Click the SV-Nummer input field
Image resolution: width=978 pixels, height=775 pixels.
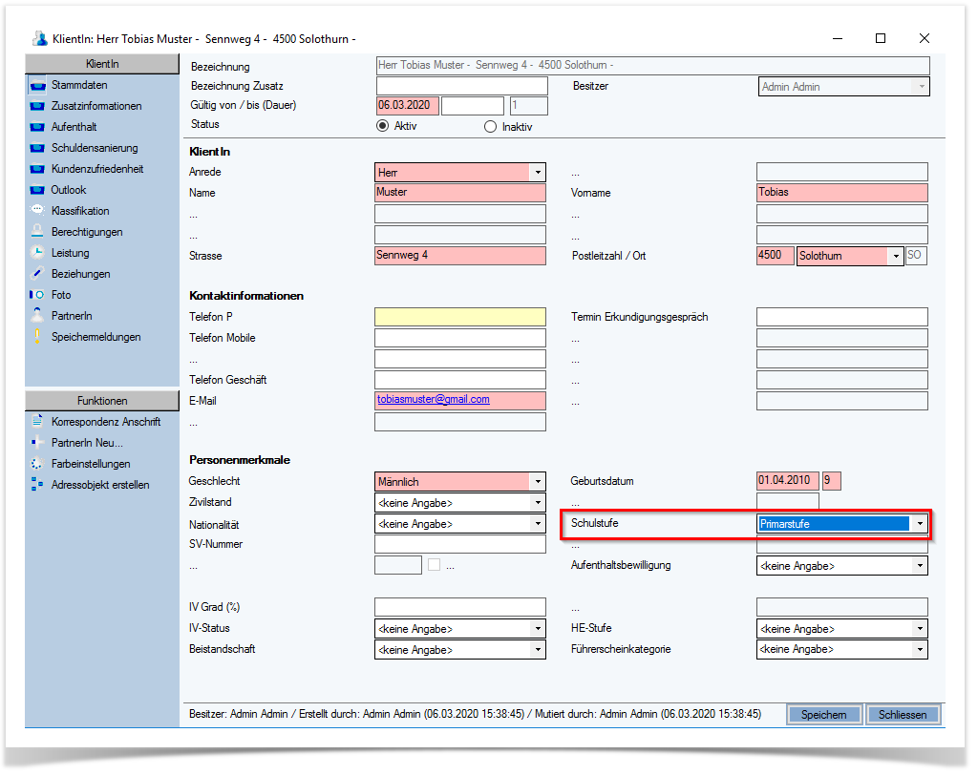click(x=459, y=544)
